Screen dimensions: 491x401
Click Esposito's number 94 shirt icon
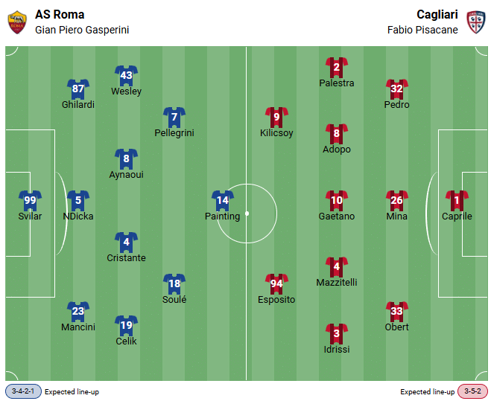point(276,283)
